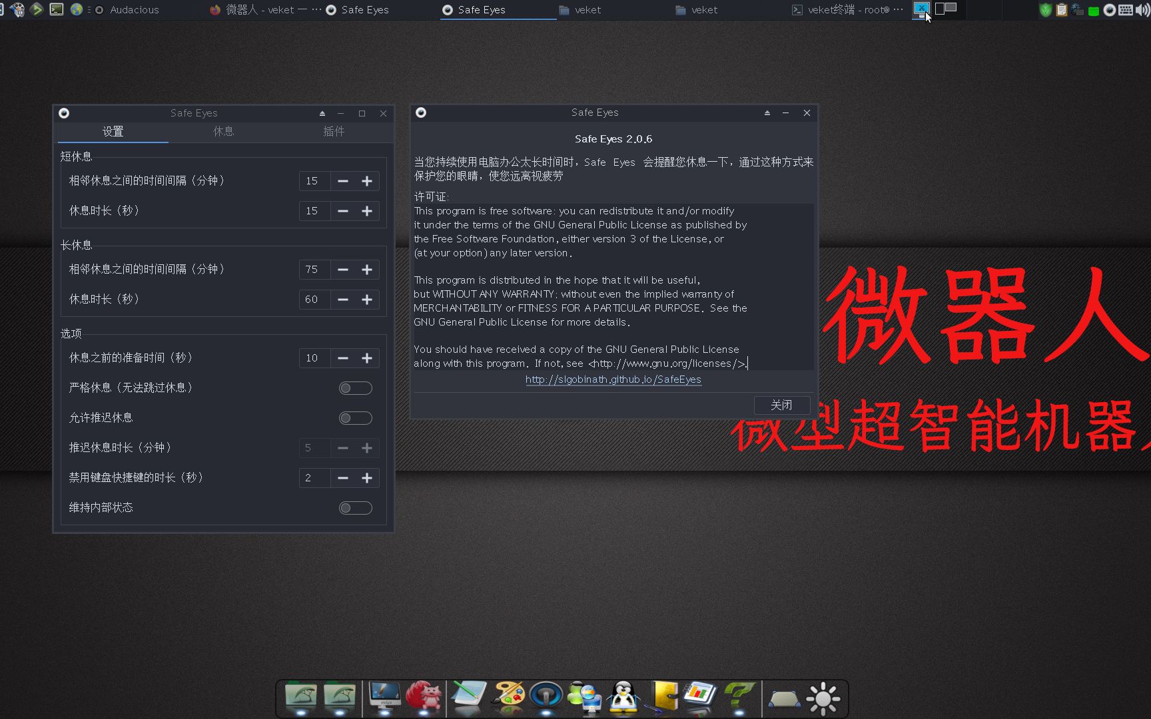Click Safe Eyes icon in About title bar

pos(421,113)
